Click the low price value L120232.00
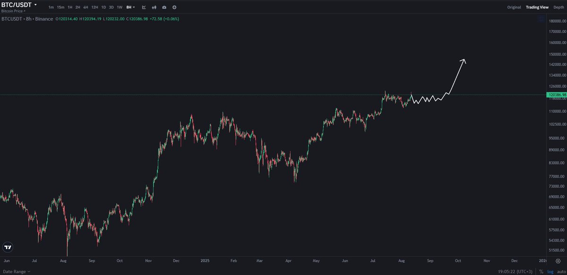Image resolution: width=567 pixels, height=275 pixels. point(114,19)
